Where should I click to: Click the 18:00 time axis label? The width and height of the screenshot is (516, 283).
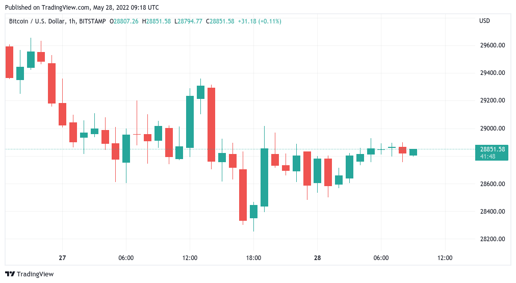click(x=253, y=258)
